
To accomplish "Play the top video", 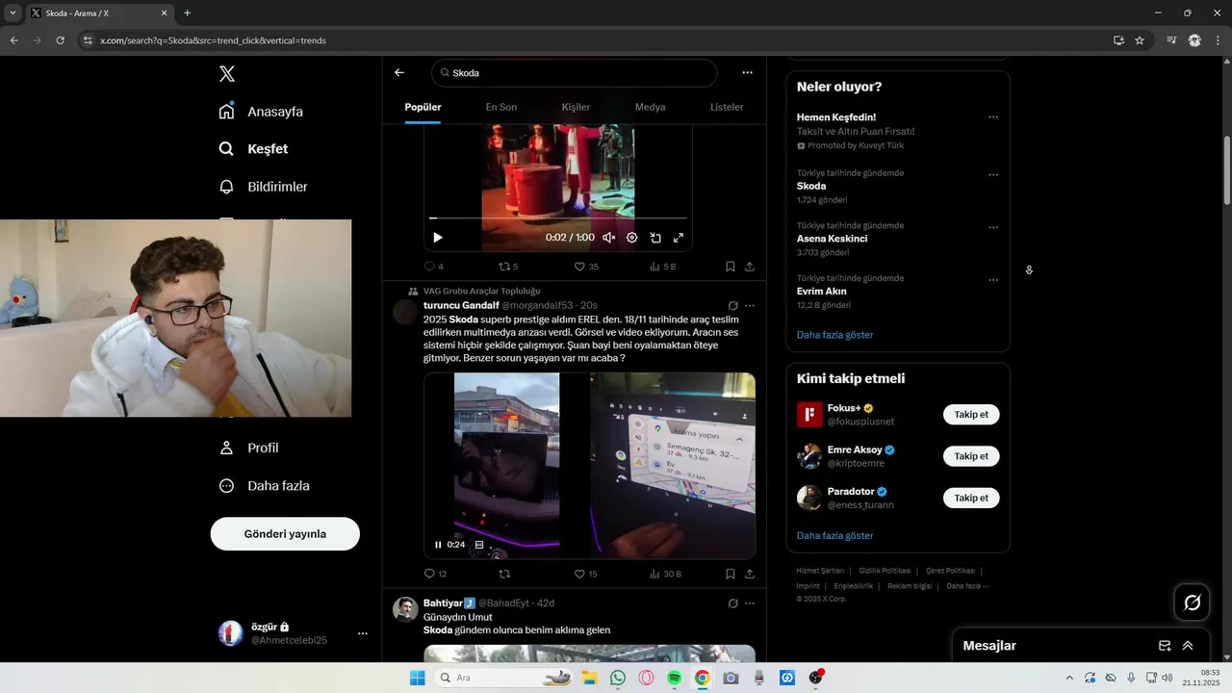I will pyautogui.click(x=438, y=237).
